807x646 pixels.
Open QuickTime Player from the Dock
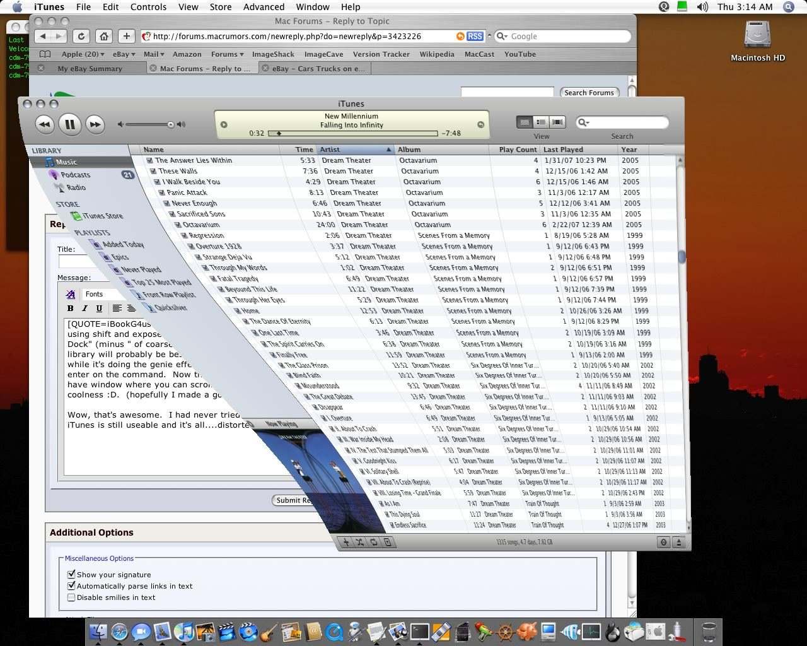[x=334, y=631]
